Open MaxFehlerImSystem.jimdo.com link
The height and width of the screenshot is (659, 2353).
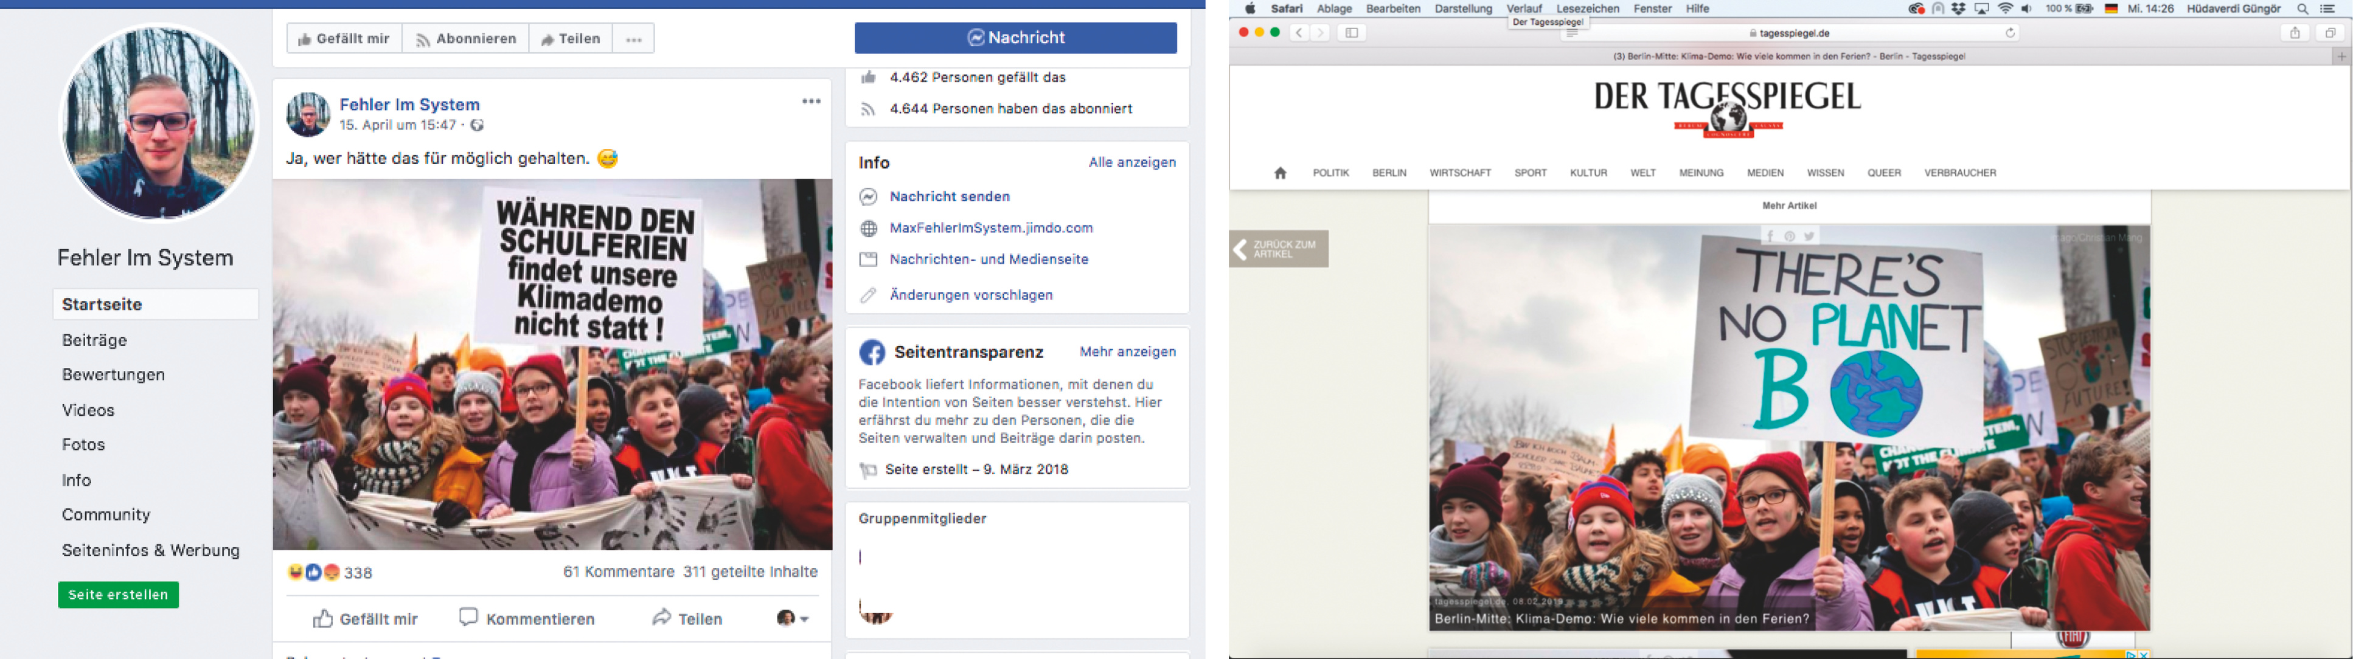pyautogui.click(x=990, y=228)
